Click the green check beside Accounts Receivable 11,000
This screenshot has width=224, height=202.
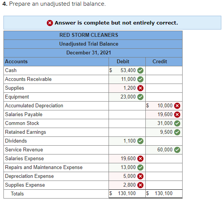[140, 79]
